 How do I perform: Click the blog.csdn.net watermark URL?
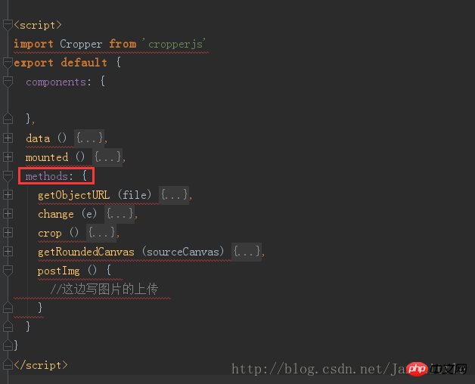click(320, 369)
